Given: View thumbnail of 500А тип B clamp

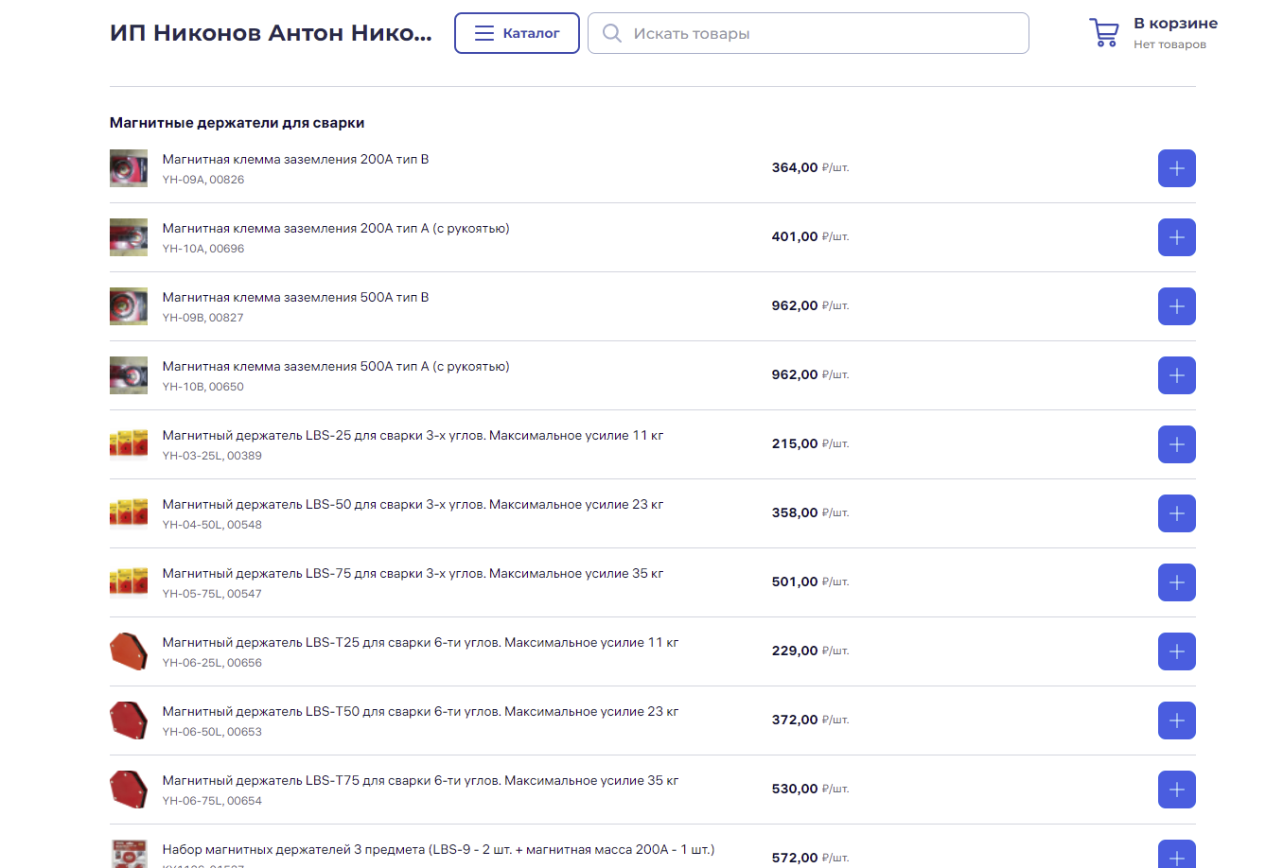Looking at the screenshot, I should pyautogui.click(x=129, y=306).
